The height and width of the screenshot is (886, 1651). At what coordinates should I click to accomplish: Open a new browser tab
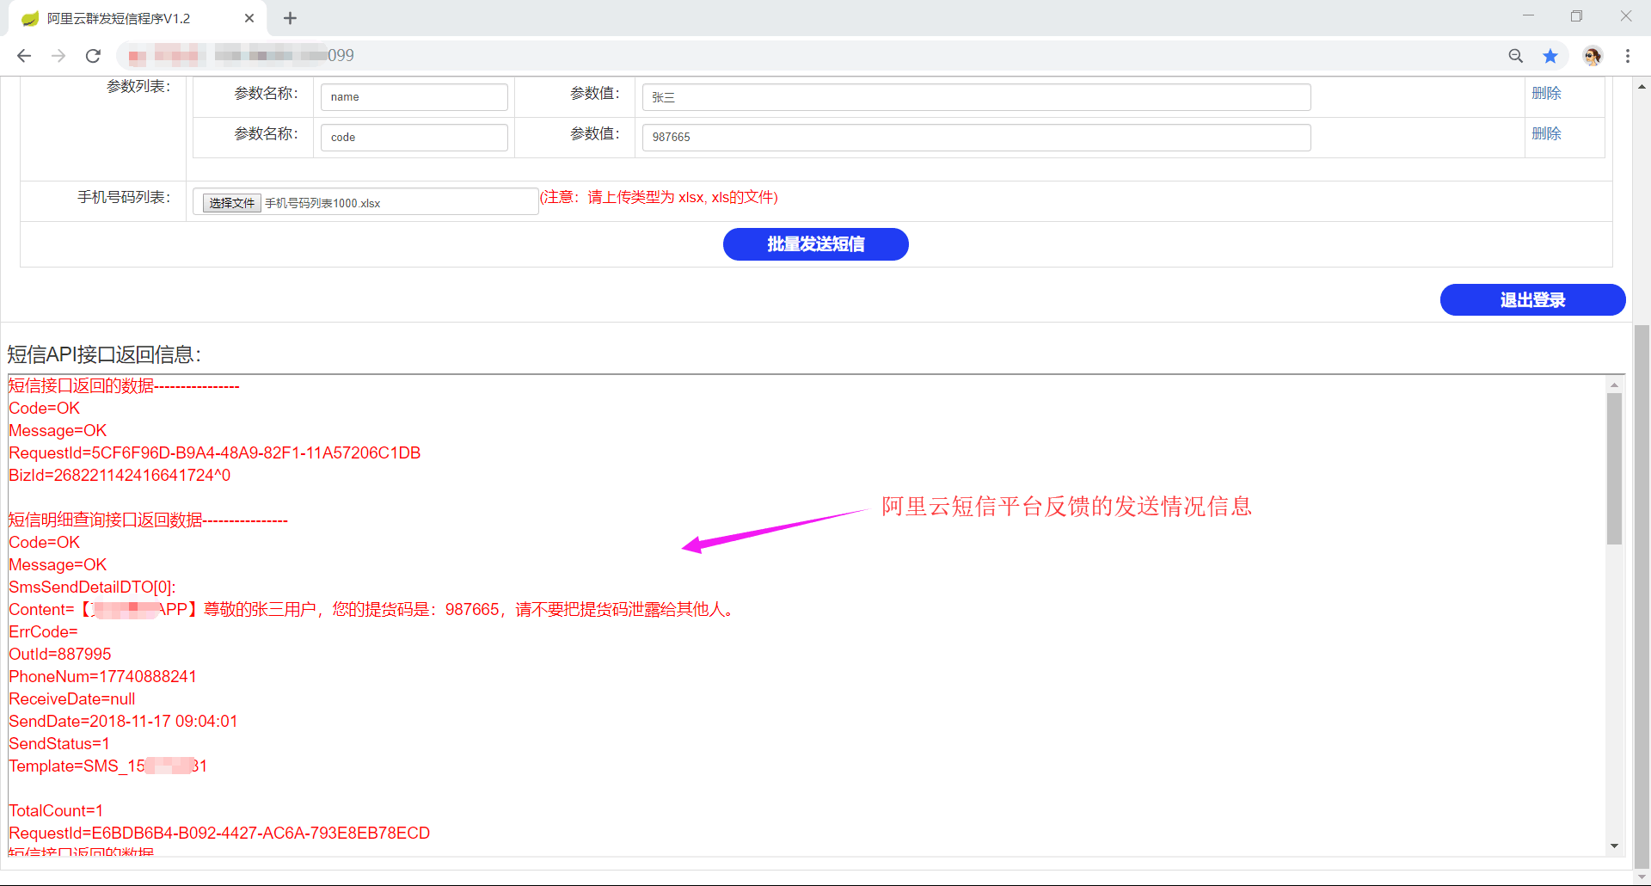click(x=290, y=18)
